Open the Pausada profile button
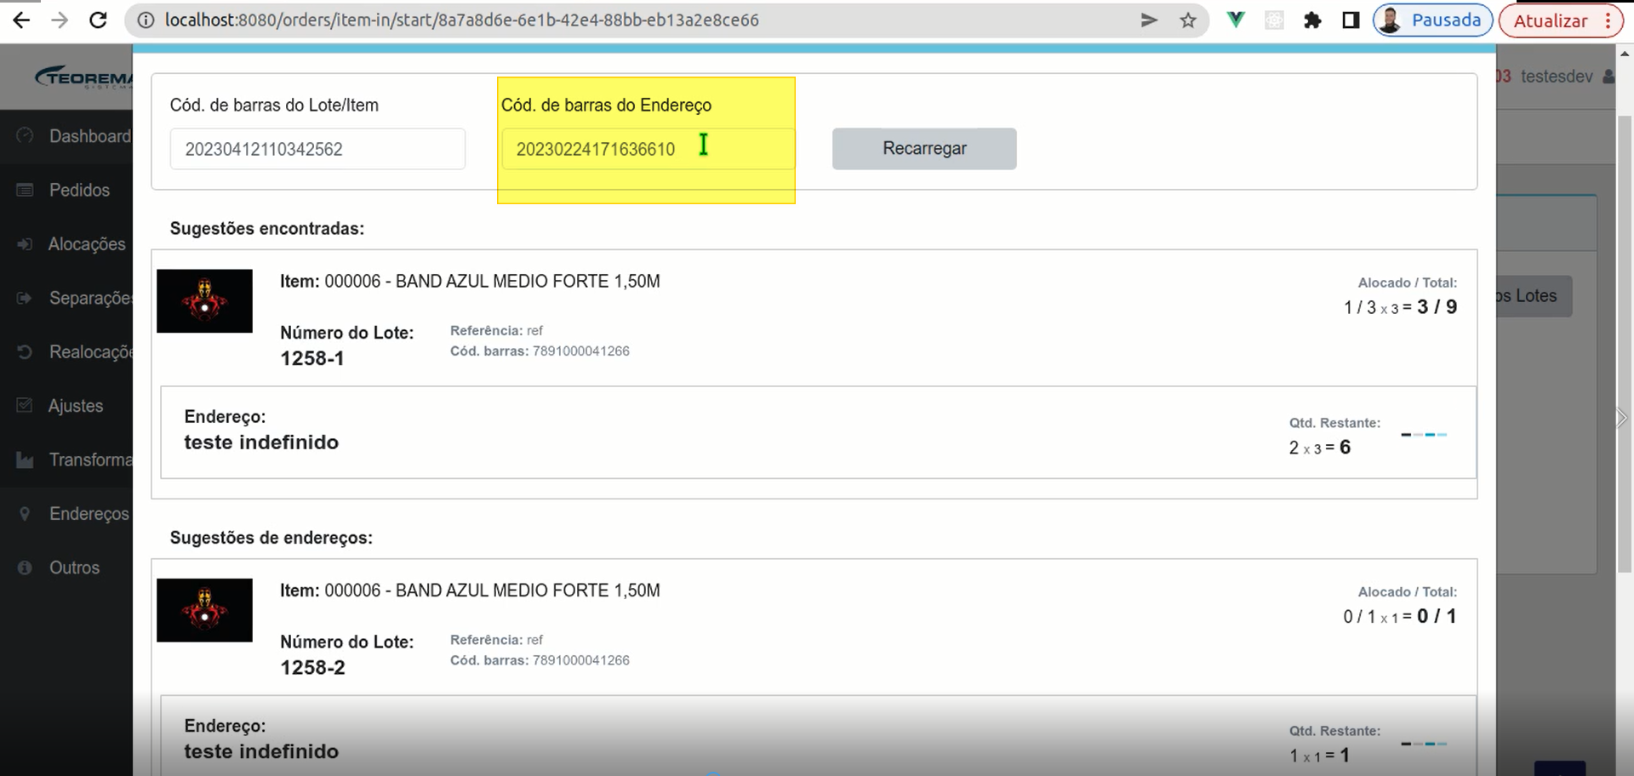The width and height of the screenshot is (1634, 776). tap(1432, 20)
